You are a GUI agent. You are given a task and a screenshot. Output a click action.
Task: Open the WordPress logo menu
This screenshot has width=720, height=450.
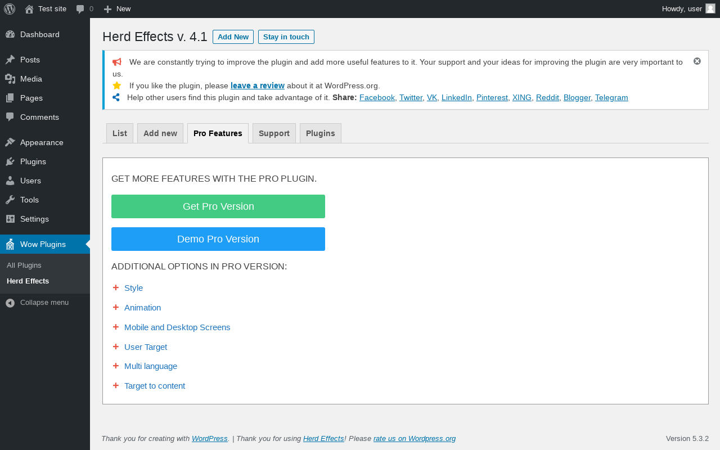(10, 9)
